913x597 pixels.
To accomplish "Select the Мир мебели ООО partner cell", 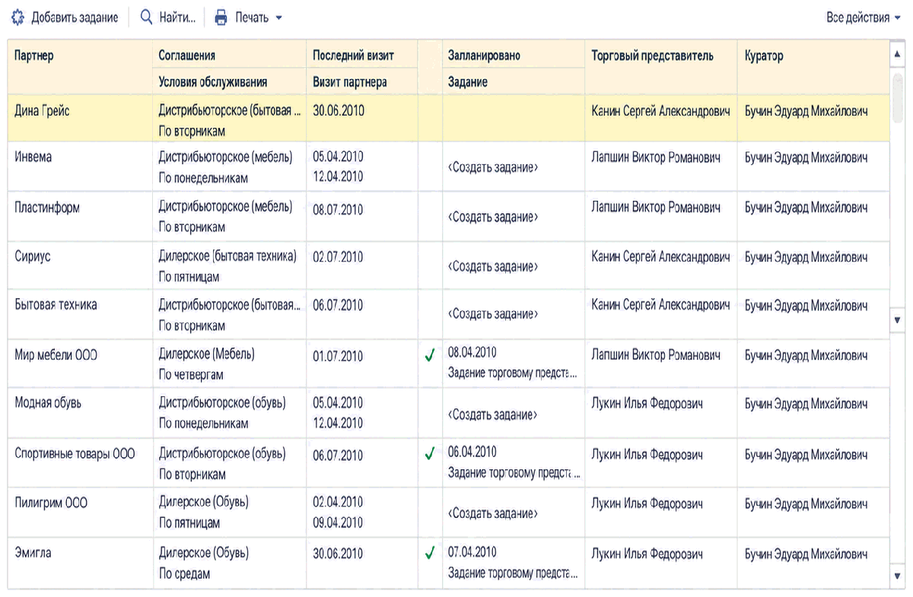I will point(80,364).
